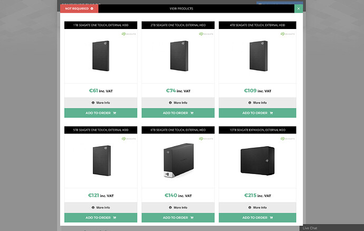Image resolution: width=364 pixels, height=231 pixels.
Task: Click the Seagate logo on 4TB card
Action: pos(288,34)
